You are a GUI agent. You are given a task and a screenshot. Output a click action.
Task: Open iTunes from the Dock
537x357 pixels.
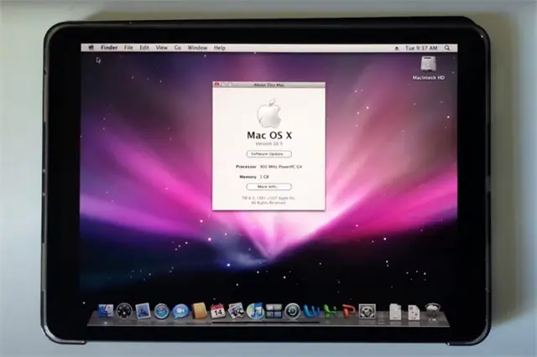click(255, 311)
